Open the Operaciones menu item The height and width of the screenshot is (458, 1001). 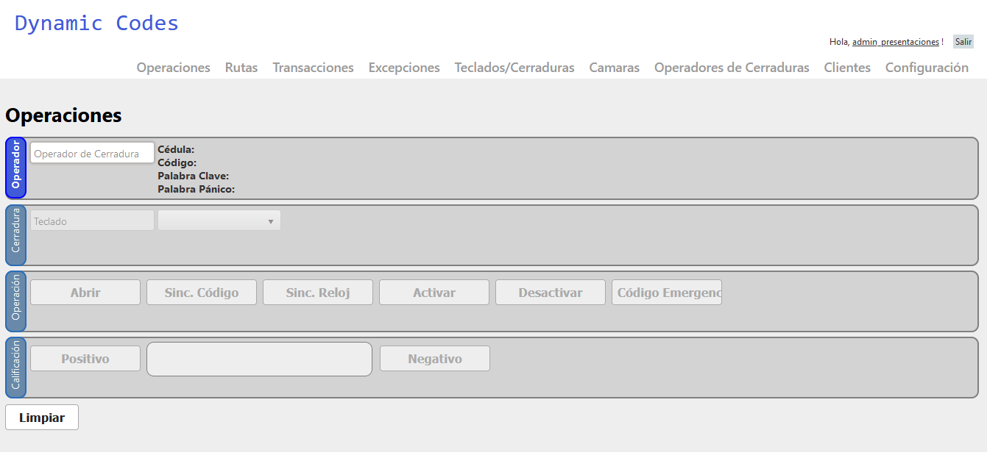pyautogui.click(x=173, y=68)
